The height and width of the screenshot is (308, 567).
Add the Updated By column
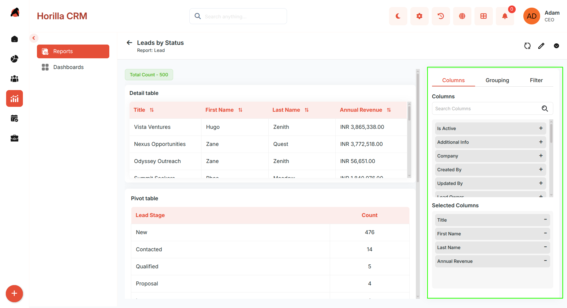(x=541, y=183)
